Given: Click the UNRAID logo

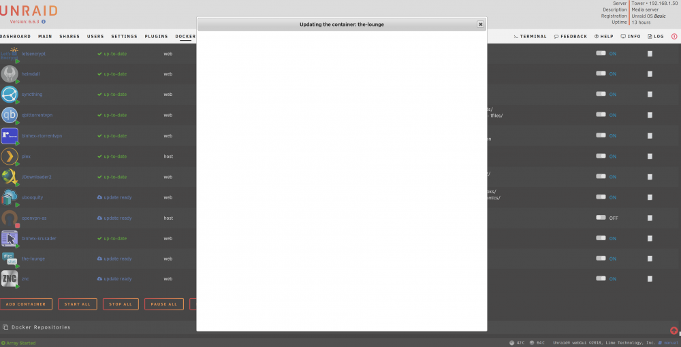Looking at the screenshot, I should click(x=29, y=10).
